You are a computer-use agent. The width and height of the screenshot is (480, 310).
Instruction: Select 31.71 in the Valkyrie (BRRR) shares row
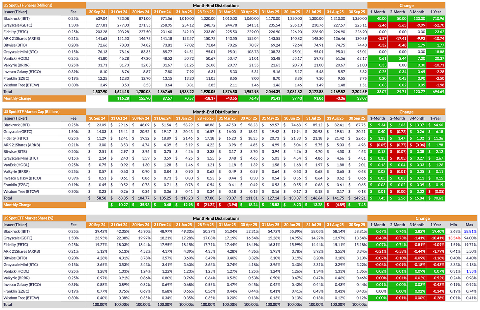click(x=102, y=65)
